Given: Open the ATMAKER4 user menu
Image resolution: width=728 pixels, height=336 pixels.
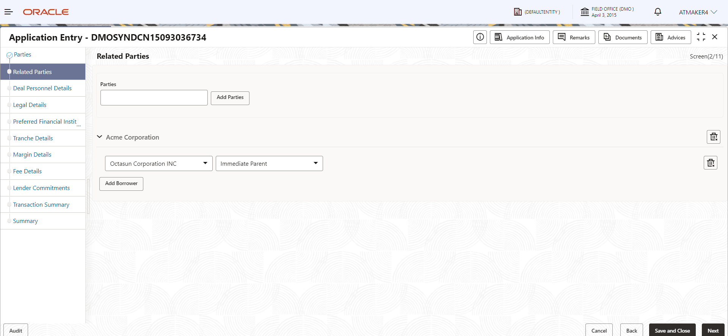Looking at the screenshot, I should (698, 12).
